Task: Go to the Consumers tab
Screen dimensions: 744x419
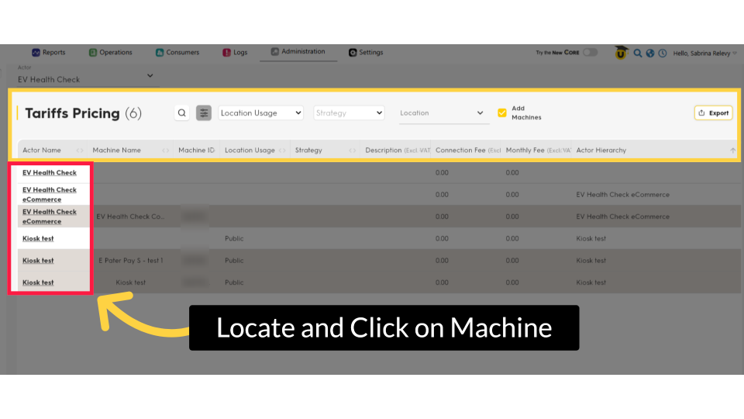Action: point(177,53)
